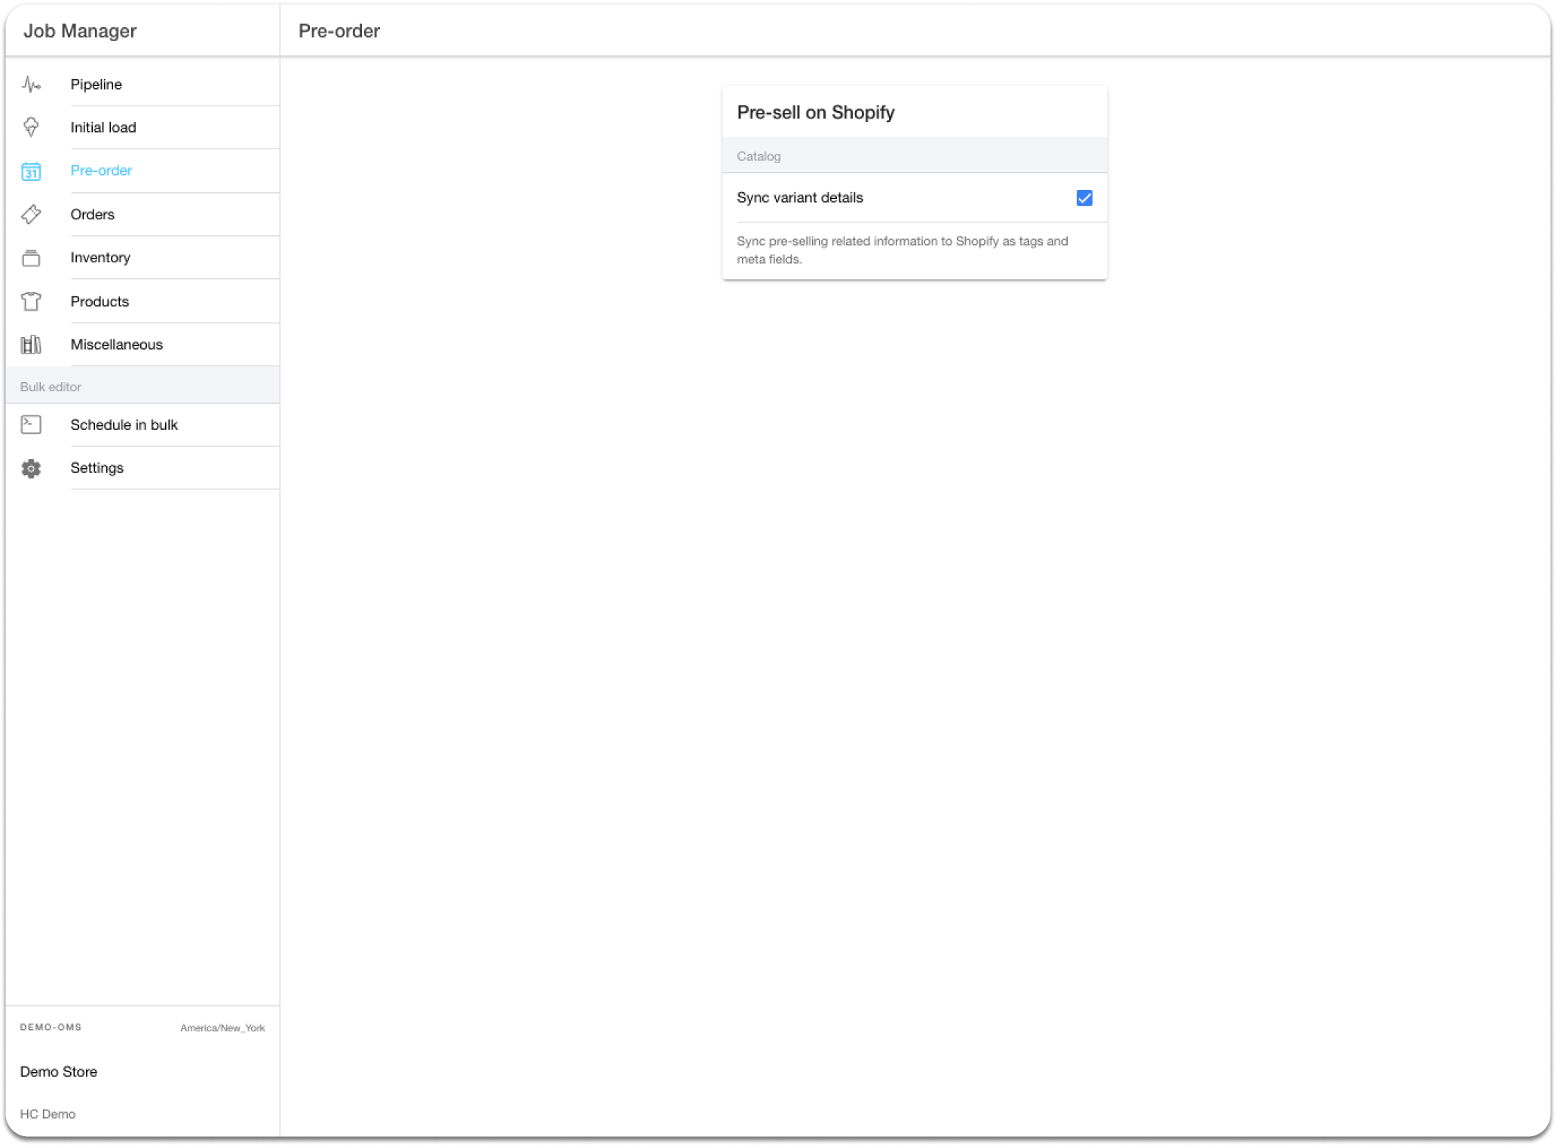Click the Settings gear icon
Viewport: 1557px width, 1146px height.
click(31, 468)
